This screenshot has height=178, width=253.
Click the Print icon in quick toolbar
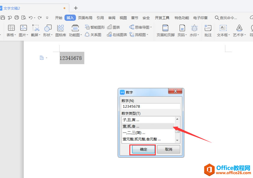pos(17,18)
